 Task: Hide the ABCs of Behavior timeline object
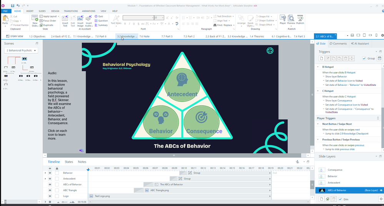[50, 185]
